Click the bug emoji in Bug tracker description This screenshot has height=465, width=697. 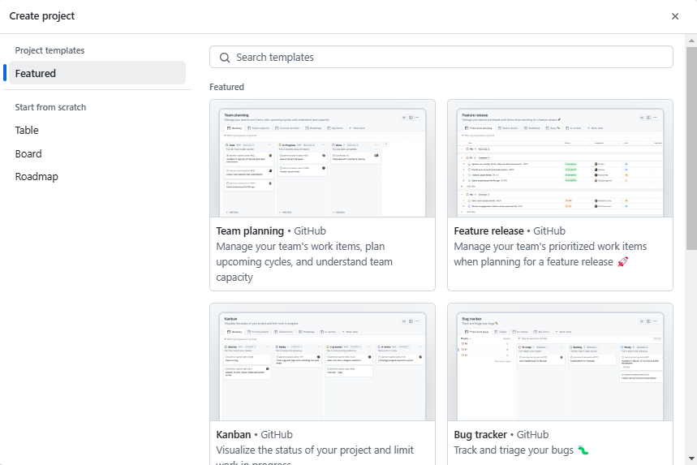[583, 450]
